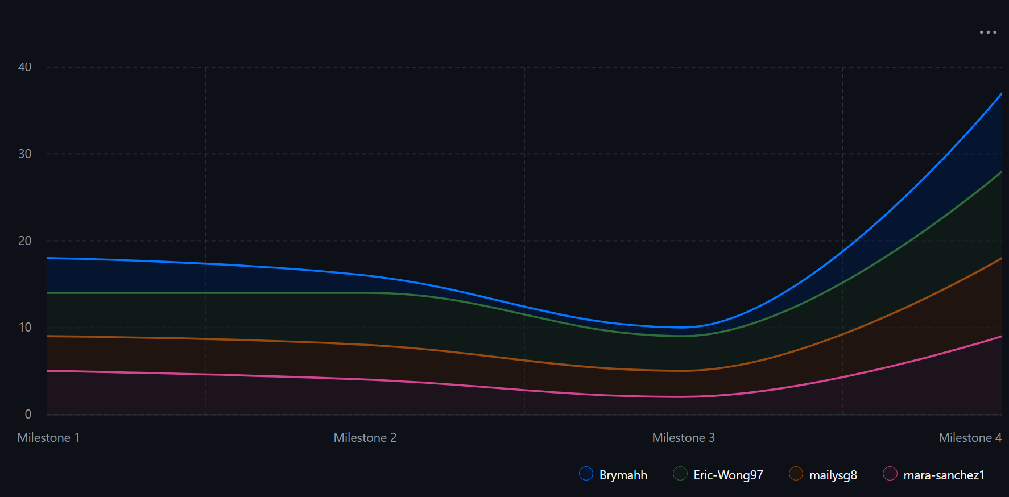Click the 30 value on the y-axis
Viewport: 1009px width, 497px height.
point(24,154)
